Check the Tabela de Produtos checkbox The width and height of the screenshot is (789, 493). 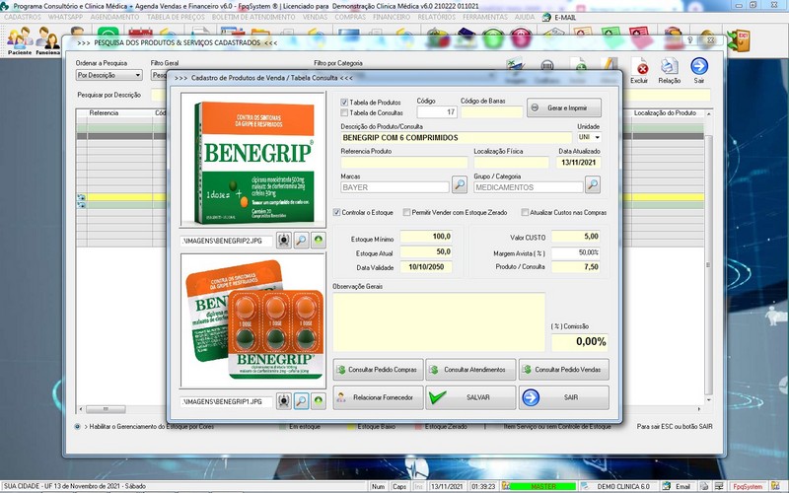click(344, 103)
